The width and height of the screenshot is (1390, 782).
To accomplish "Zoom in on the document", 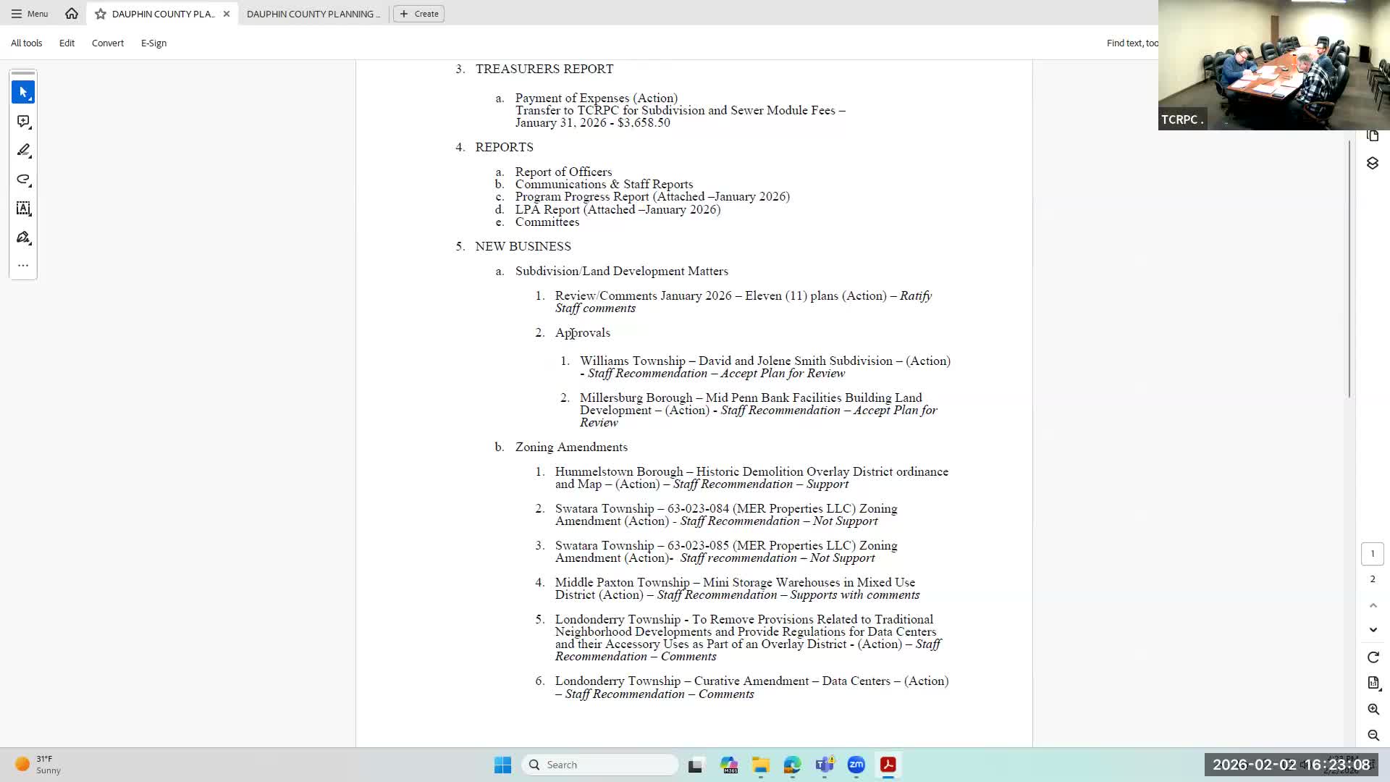I will 1373,710.
